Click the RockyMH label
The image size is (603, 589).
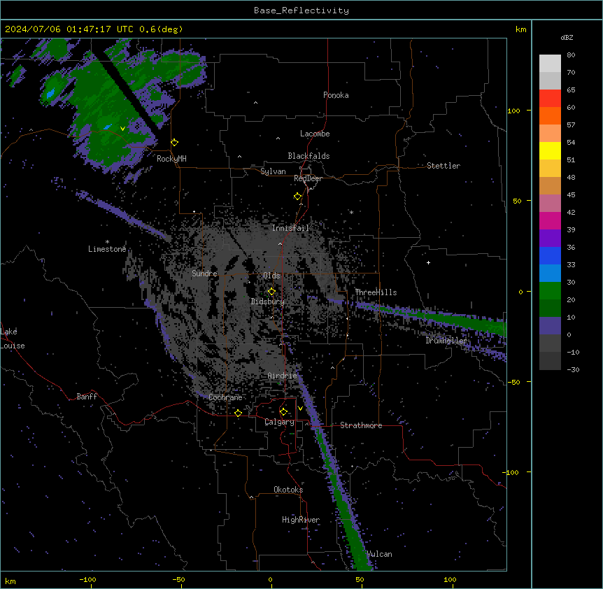(x=171, y=158)
